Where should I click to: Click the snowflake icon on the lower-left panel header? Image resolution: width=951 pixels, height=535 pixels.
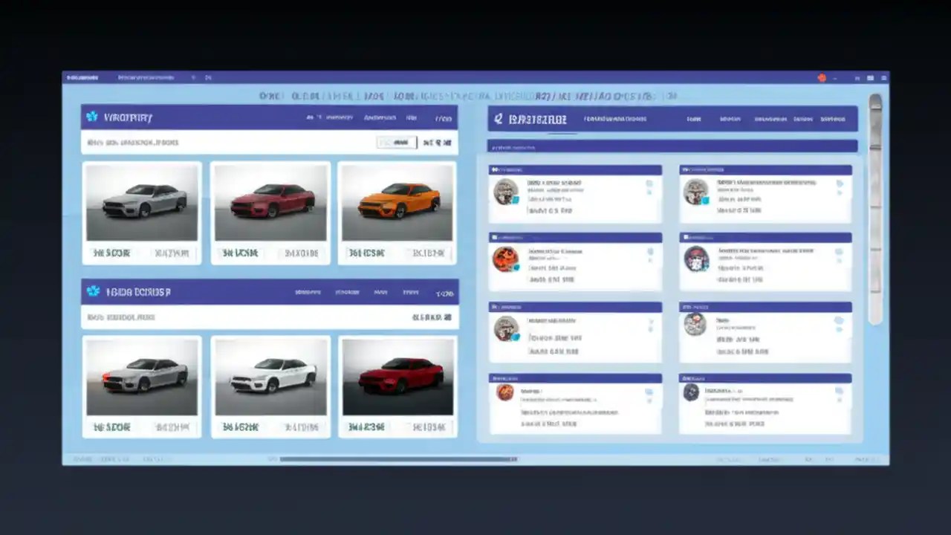[x=94, y=291]
